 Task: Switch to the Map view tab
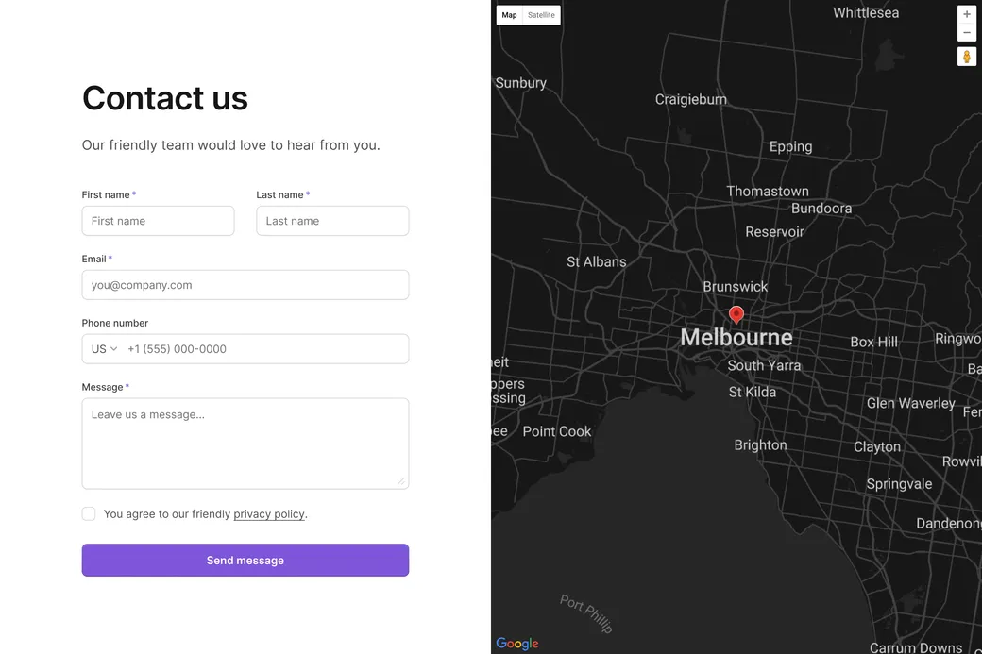[x=510, y=15]
